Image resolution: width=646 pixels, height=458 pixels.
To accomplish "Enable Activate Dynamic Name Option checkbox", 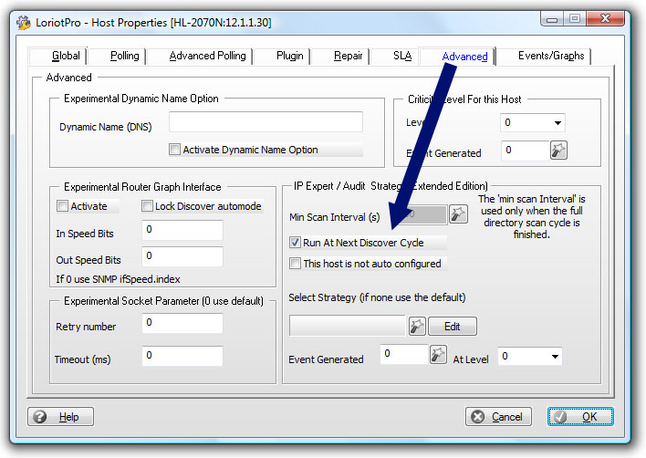I will [174, 149].
